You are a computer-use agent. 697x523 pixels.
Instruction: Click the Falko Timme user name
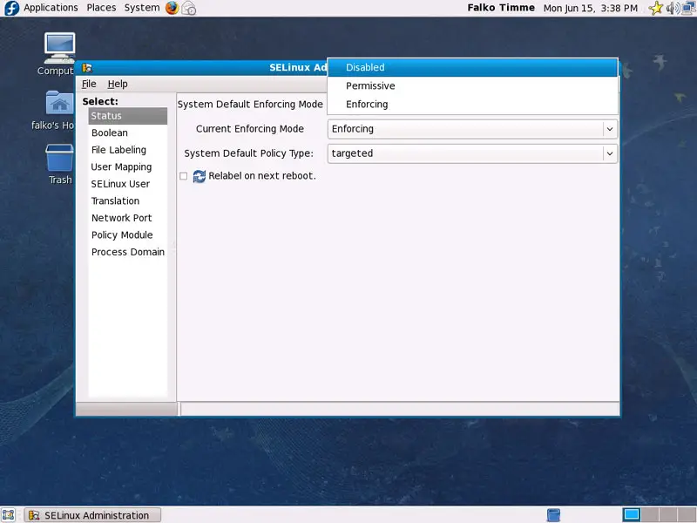point(501,8)
